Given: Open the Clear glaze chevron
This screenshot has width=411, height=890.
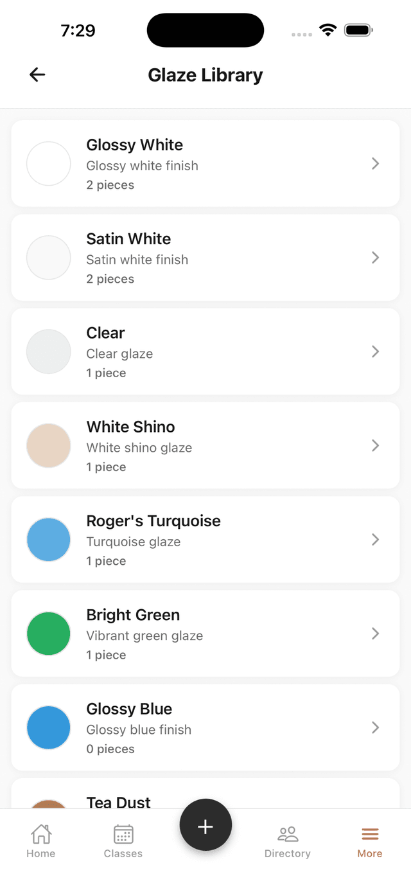Looking at the screenshot, I should point(376,352).
